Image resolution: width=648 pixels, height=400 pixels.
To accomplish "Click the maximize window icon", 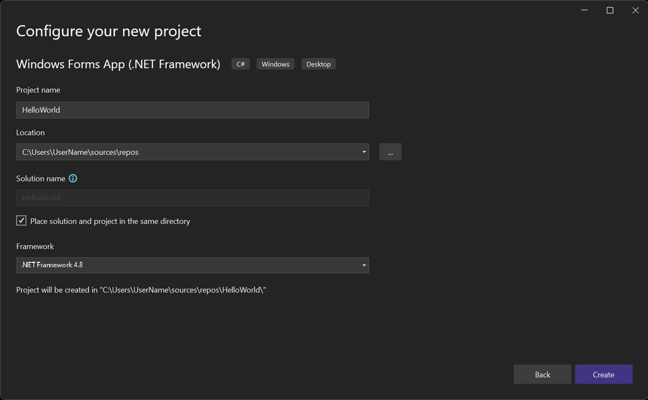I will coord(610,10).
